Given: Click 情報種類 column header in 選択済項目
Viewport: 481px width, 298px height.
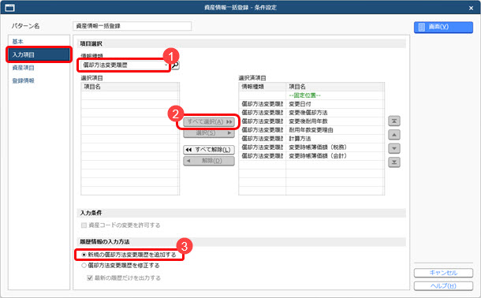Looking at the screenshot, I should (x=263, y=87).
